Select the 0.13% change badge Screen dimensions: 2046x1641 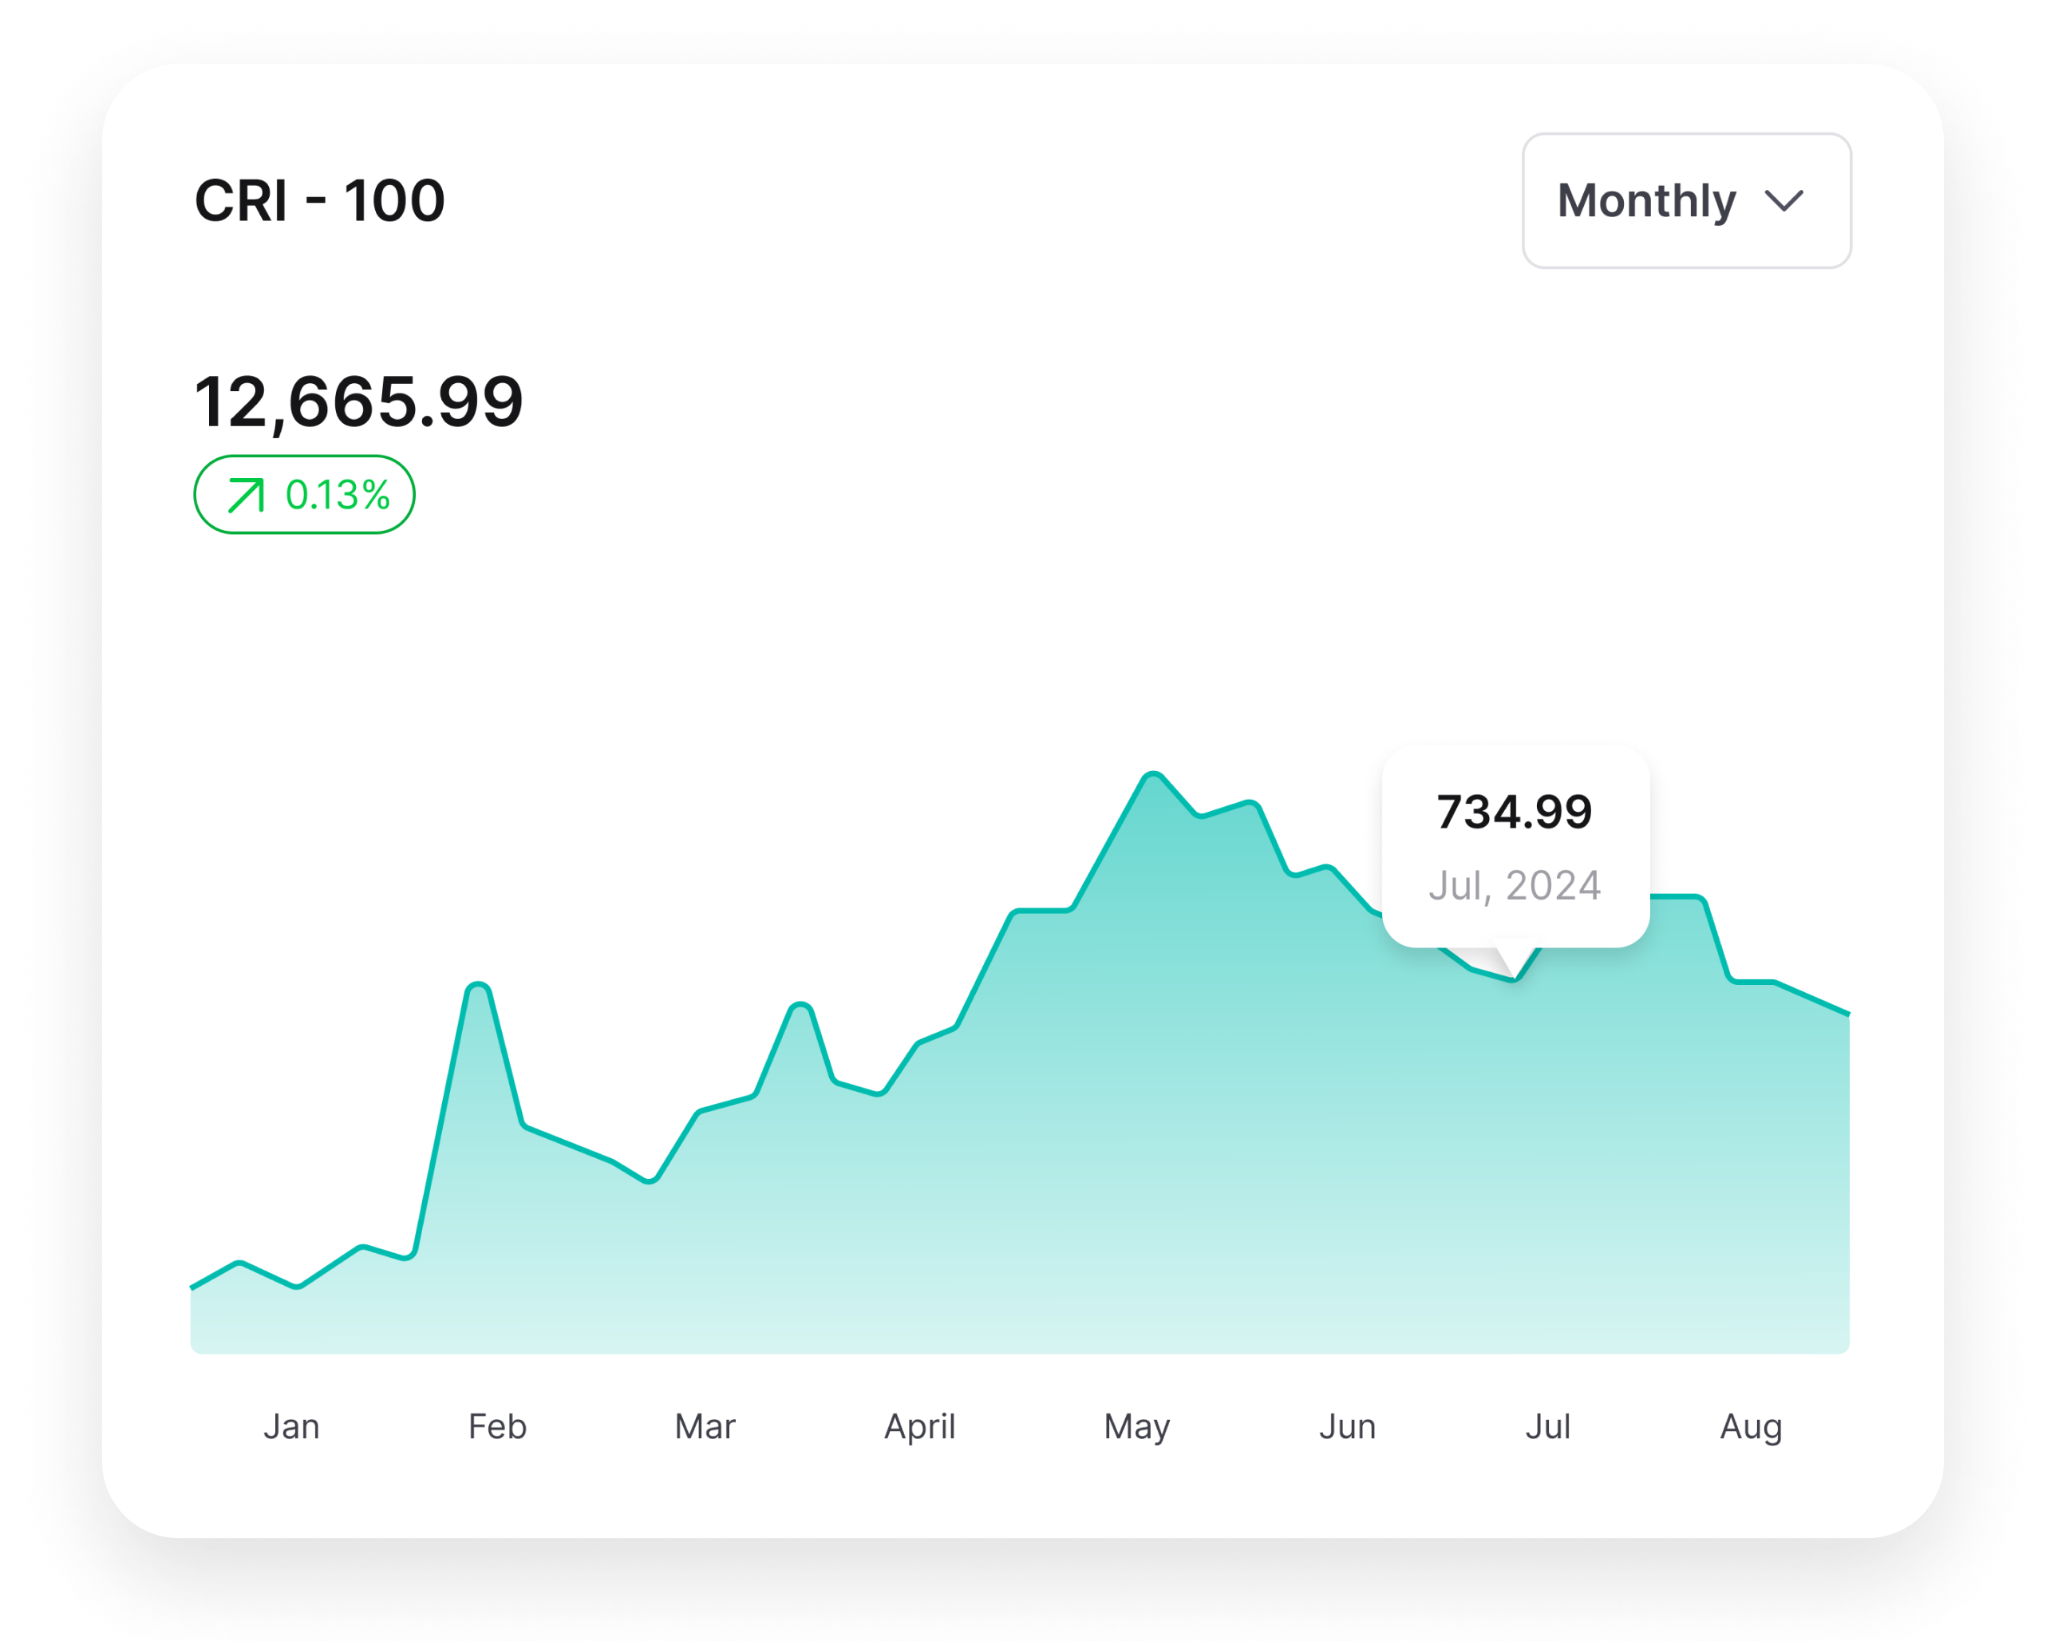(x=305, y=495)
